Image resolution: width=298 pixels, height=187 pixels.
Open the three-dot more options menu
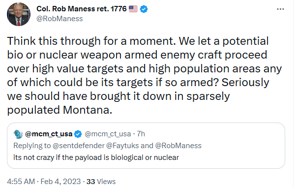(280, 9)
